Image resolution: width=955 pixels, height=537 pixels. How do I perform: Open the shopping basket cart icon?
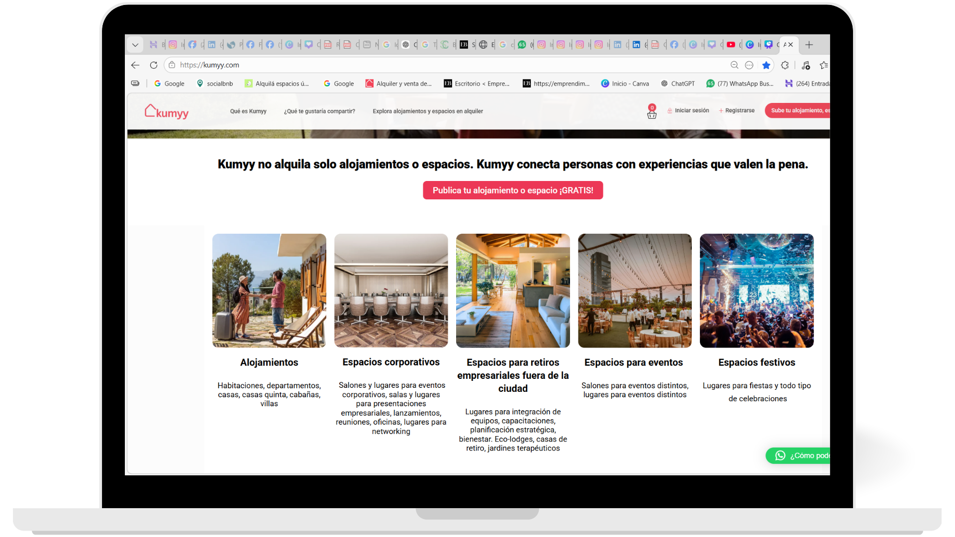coord(652,112)
